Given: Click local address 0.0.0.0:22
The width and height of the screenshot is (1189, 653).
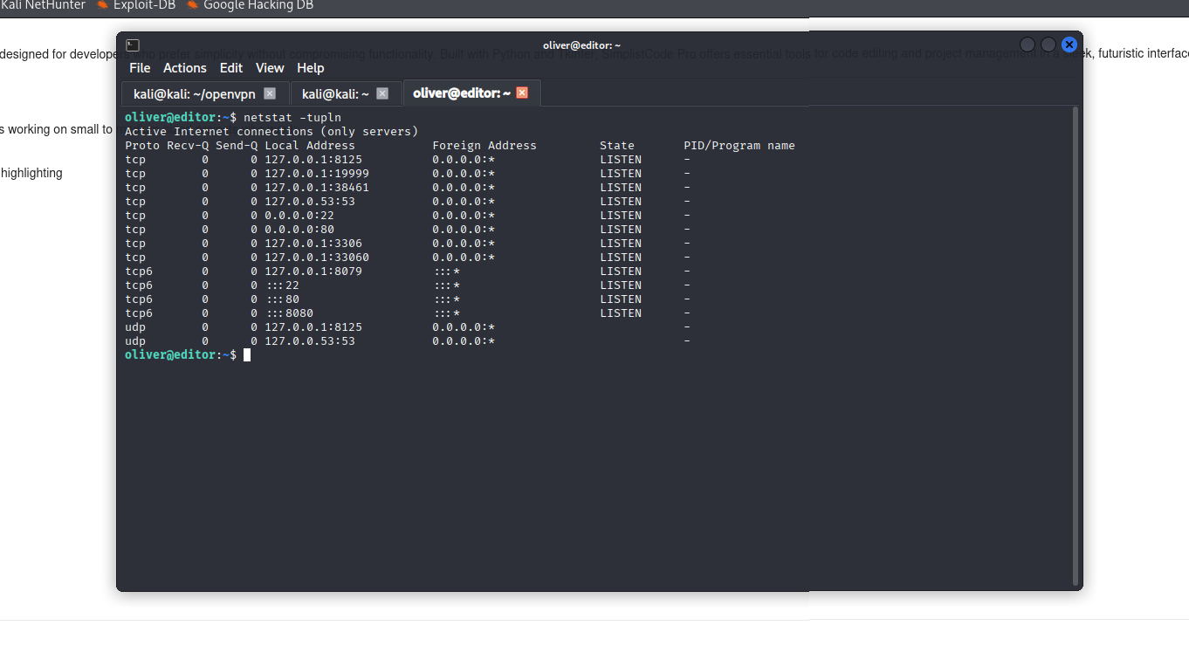Looking at the screenshot, I should [x=299, y=216].
